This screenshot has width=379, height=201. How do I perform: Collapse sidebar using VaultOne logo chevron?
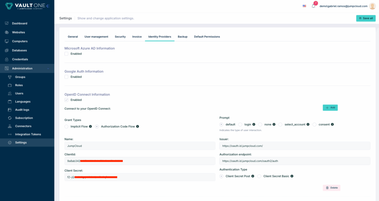(x=48, y=6)
